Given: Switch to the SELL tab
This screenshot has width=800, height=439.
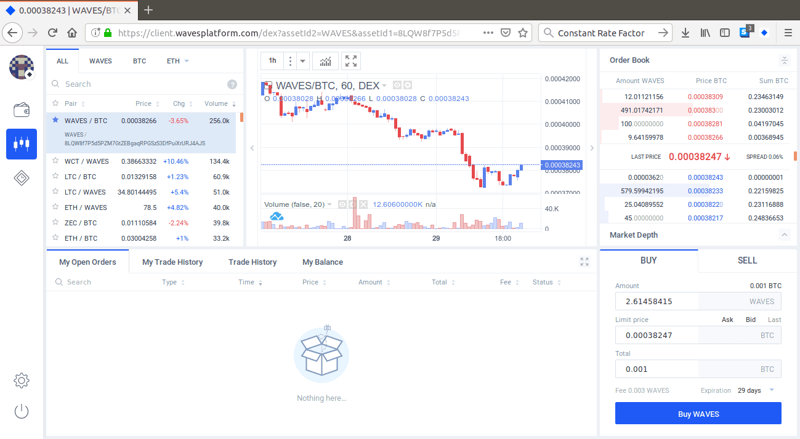Looking at the screenshot, I should point(747,260).
